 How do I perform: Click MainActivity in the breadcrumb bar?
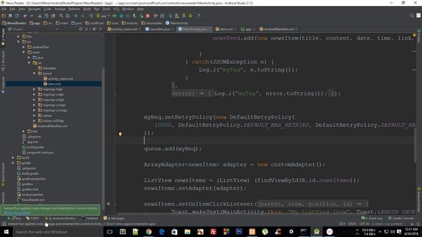[177, 23]
